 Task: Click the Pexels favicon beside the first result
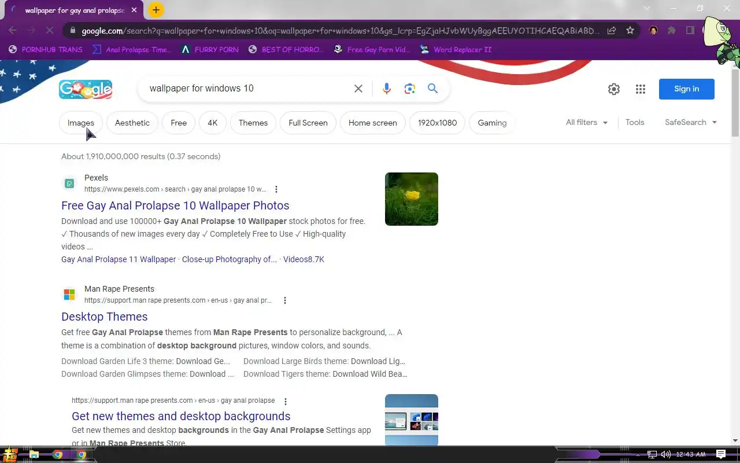69,183
